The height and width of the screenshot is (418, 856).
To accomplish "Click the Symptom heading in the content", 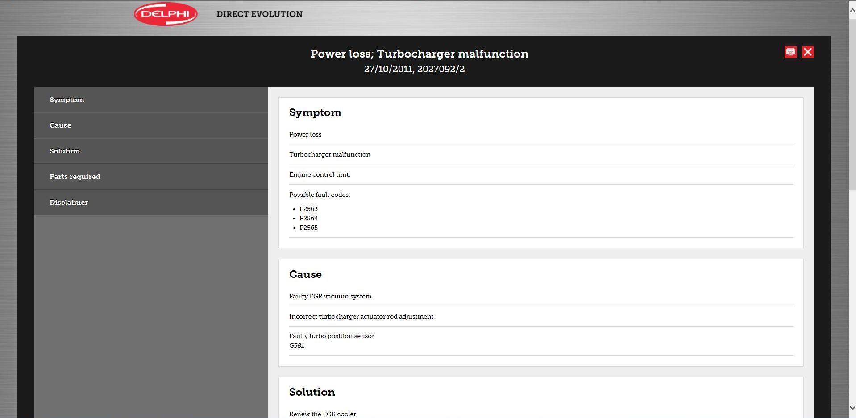I will (x=315, y=112).
